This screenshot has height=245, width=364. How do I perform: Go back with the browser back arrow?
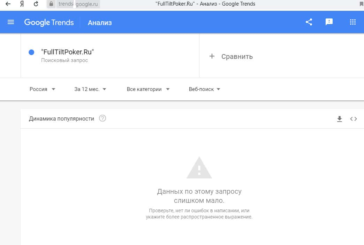click(8, 4)
